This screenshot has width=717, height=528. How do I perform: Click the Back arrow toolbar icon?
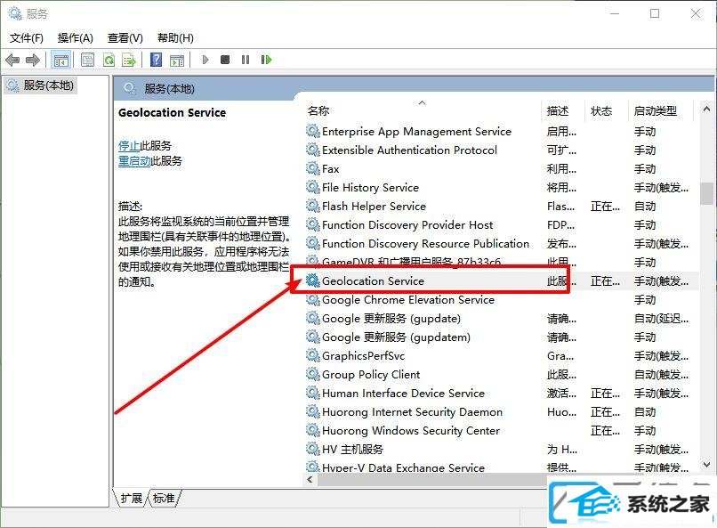[x=12, y=60]
